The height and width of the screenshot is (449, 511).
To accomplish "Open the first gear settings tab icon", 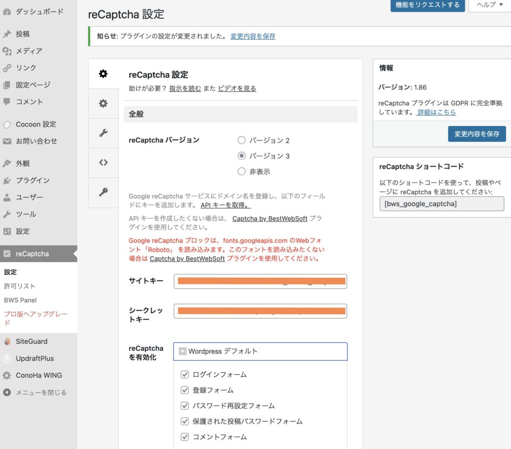I will pyautogui.click(x=103, y=74).
